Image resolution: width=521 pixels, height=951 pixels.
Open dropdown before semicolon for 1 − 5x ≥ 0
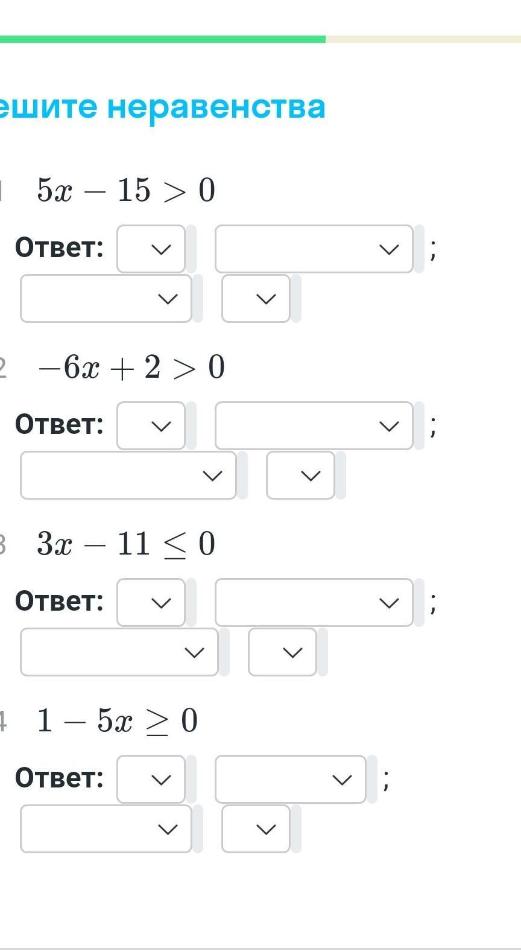click(291, 779)
